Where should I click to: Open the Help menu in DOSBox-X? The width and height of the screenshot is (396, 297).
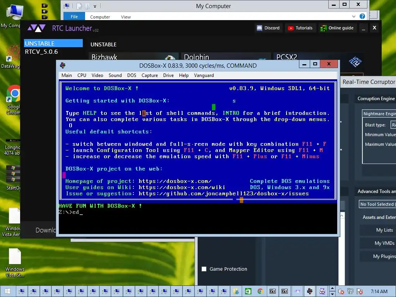[184, 75]
